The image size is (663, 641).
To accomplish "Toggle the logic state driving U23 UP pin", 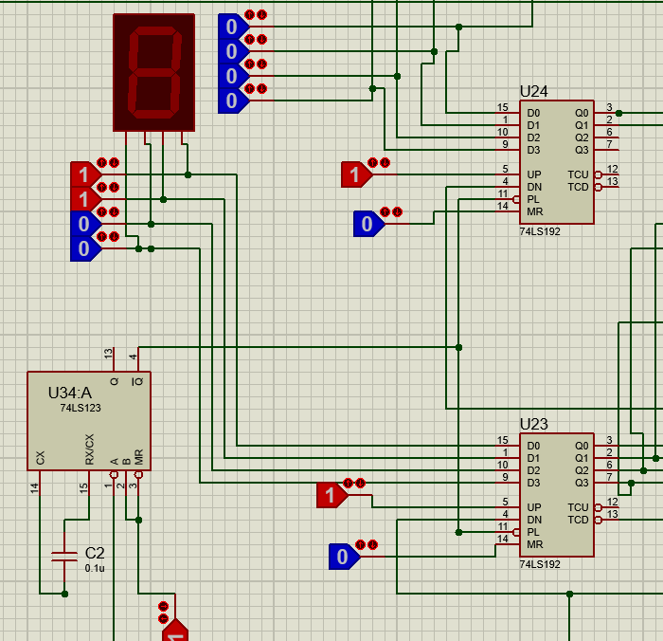I will pyautogui.click(x=331, y=495).
